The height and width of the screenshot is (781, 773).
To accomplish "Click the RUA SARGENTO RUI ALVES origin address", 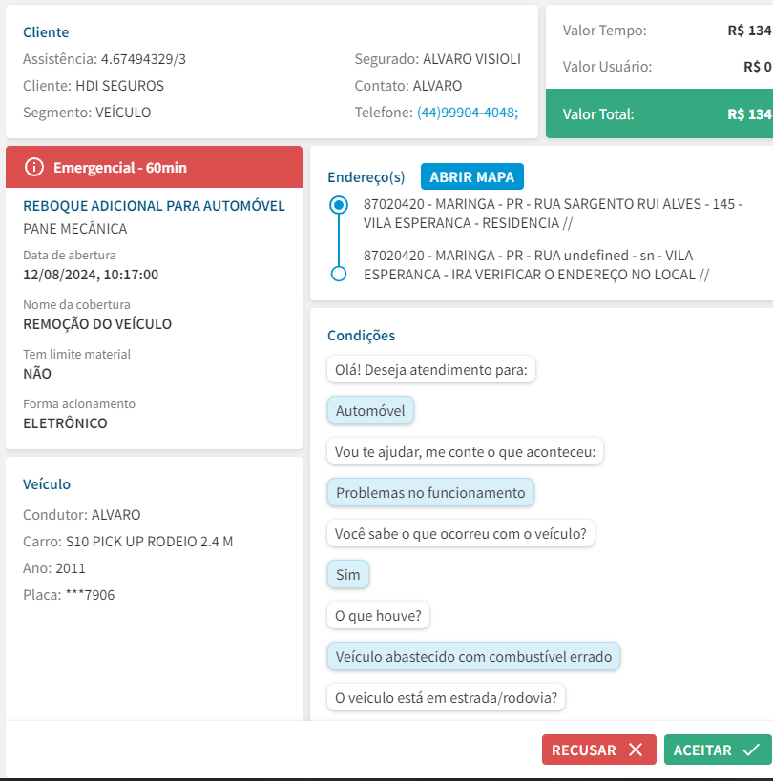I will point(552,214).
